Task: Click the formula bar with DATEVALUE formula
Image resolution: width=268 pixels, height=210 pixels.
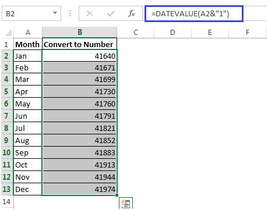Action: click(x=194, y=13)
